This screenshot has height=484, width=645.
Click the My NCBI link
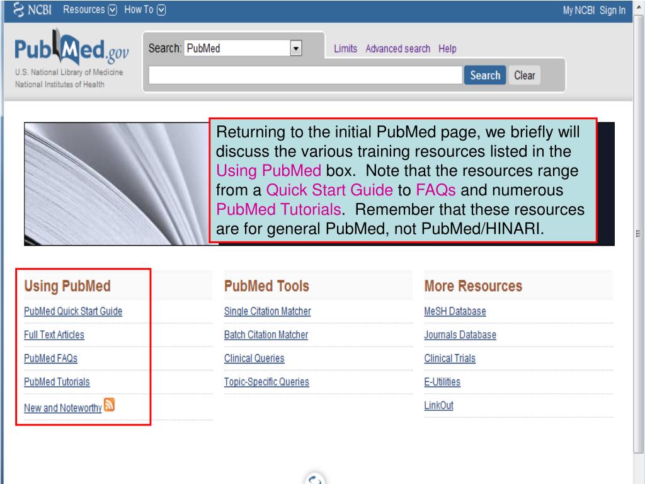click(x=578, y=10)
